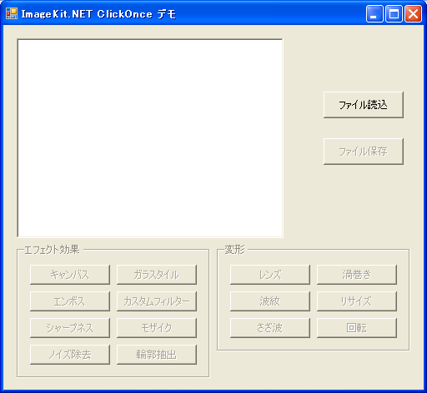427x393 pixels.
Task: Click the ImageKit app icon in title bar
Action: click(12, 13)
